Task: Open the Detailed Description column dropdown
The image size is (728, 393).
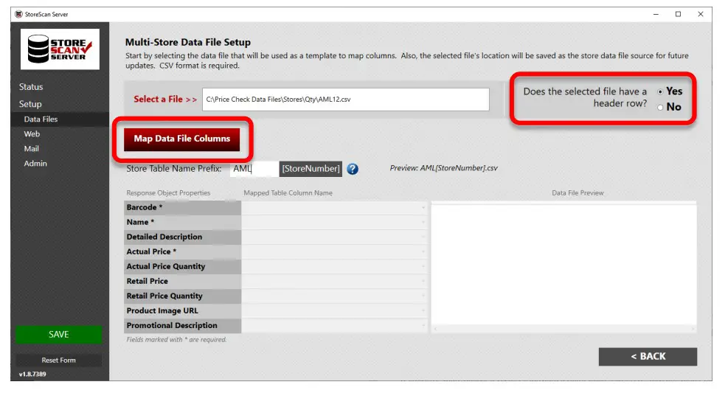Action: click(334, 237)
